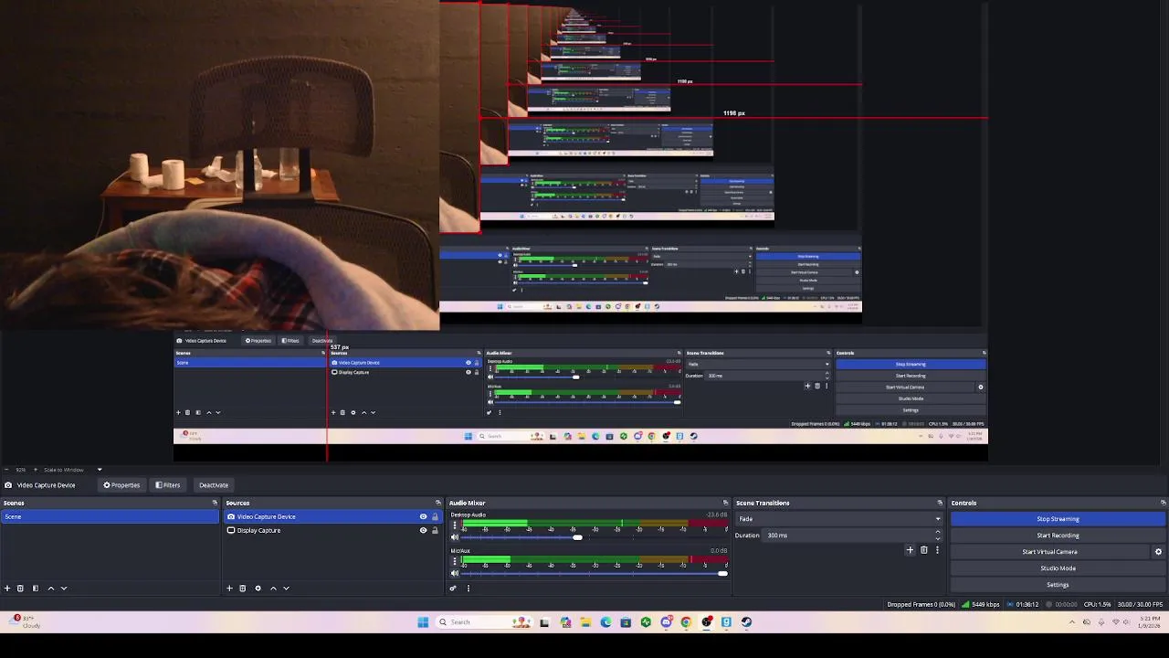Lock the Video Capture Device source

(435, 517)
